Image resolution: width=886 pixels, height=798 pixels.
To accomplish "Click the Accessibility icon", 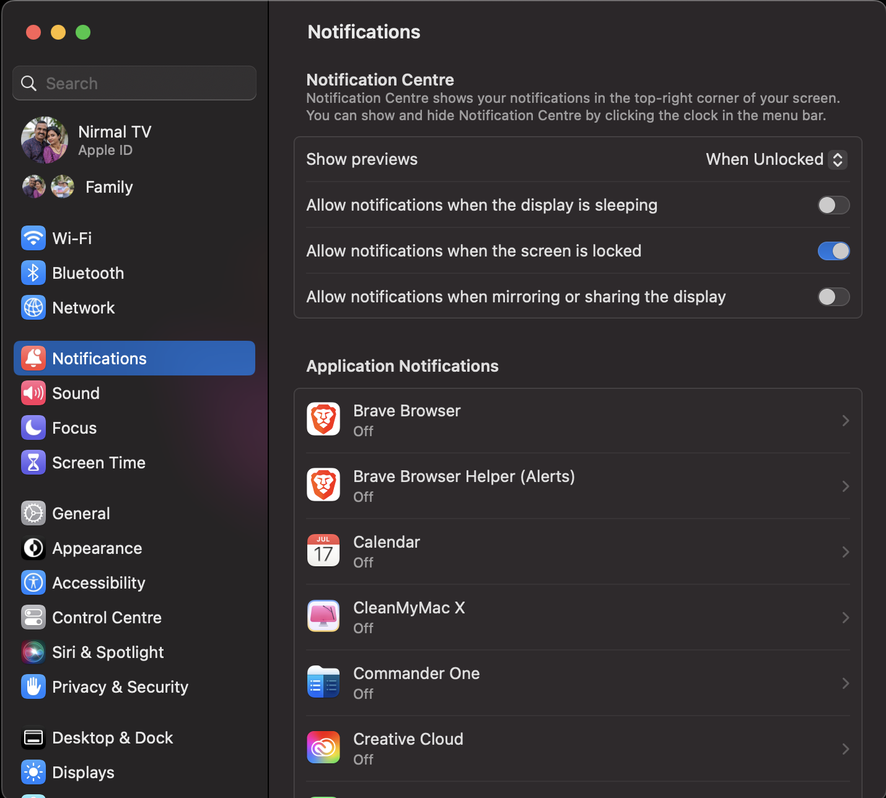I will 33,582.
